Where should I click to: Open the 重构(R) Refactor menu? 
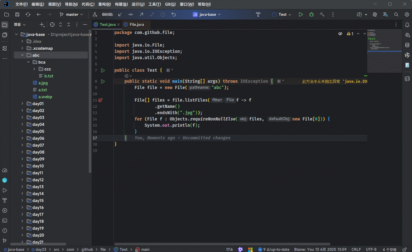click(x=104, y=4)
